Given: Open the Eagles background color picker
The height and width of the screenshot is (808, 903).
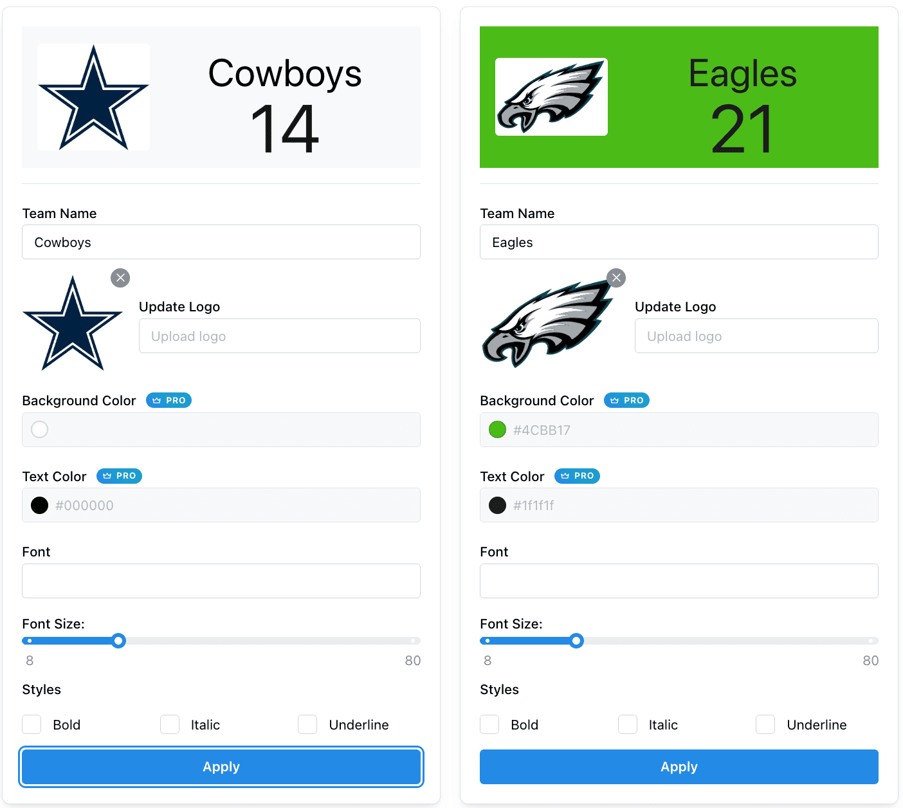Looking at the screenshot, I should (497, 430).
